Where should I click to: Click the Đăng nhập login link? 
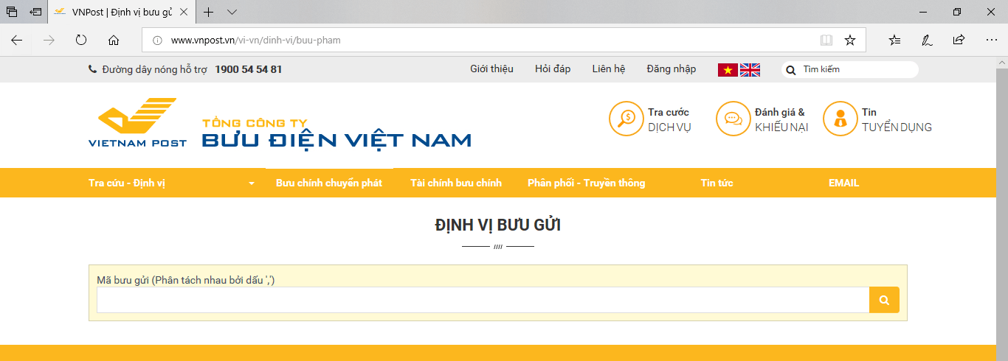pyautogui.click(x=671, y=69)
